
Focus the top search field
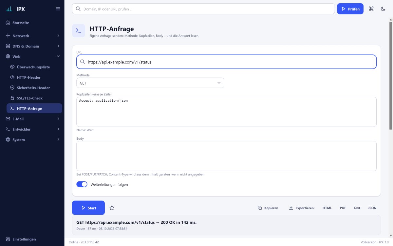203,9
